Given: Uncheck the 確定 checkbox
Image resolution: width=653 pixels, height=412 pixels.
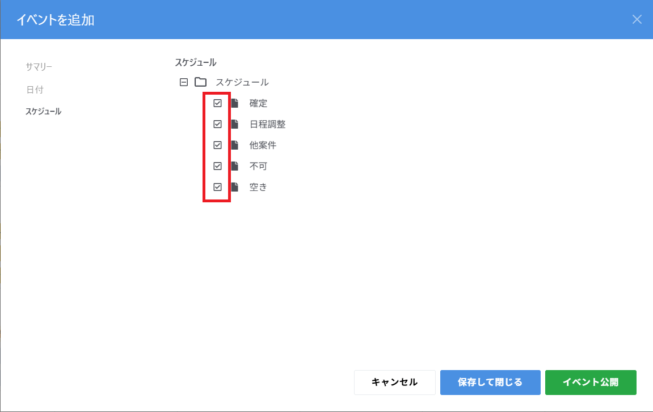Looking at the screenshot, I should [x=217, y=103].
